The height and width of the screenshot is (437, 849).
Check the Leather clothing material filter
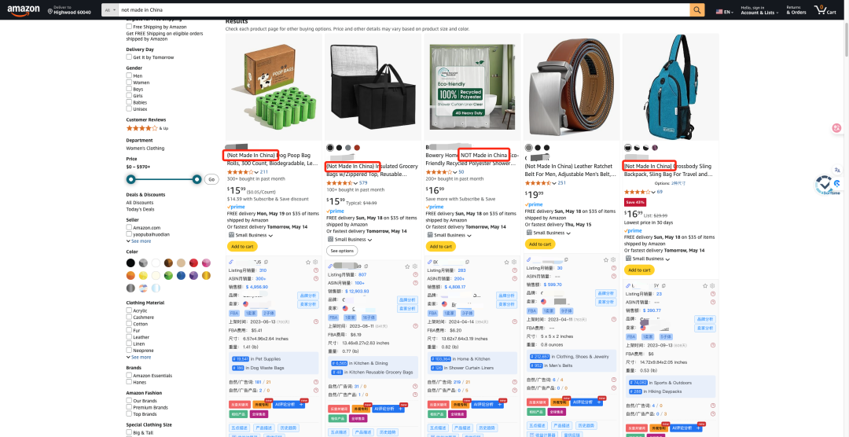129,337
